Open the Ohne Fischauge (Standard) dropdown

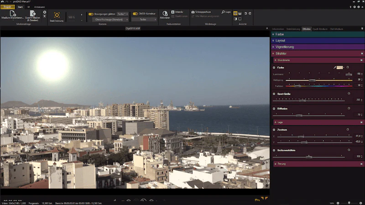point(110,20)
